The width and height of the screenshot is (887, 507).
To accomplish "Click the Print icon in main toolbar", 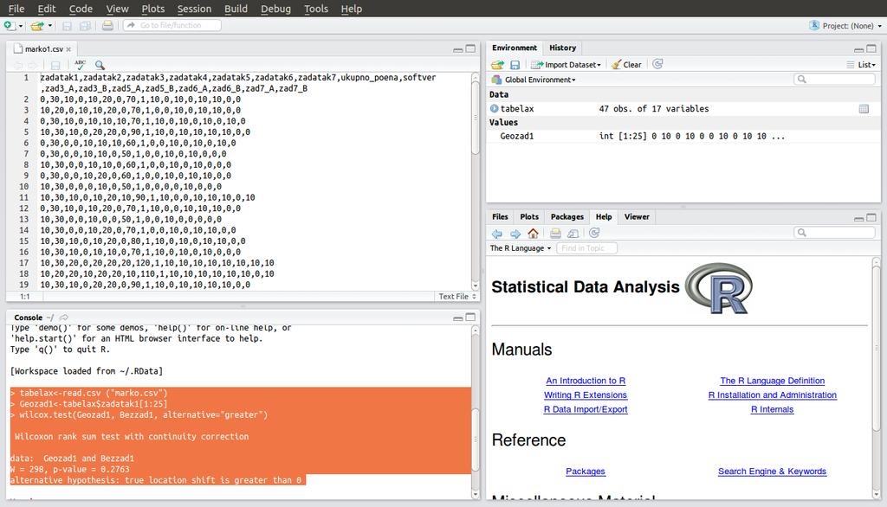I will click(x=107, y=25).
